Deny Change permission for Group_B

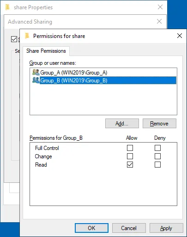tap(157, 156)
